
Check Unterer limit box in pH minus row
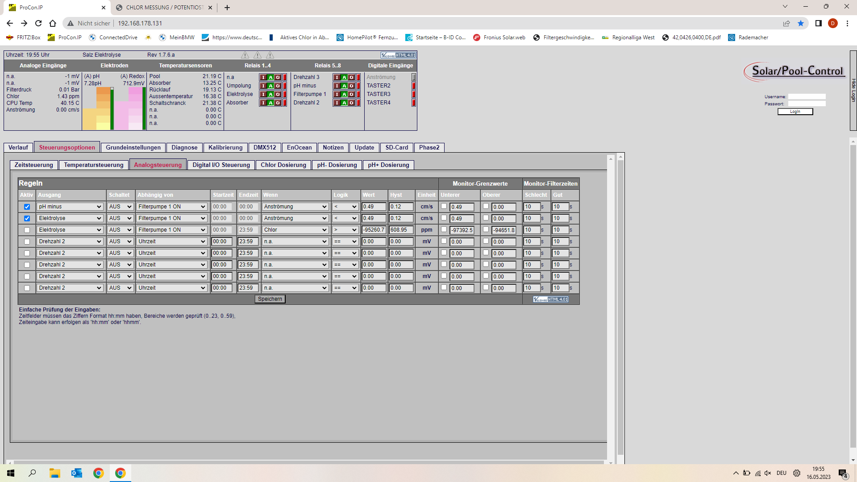coord(444,206)
